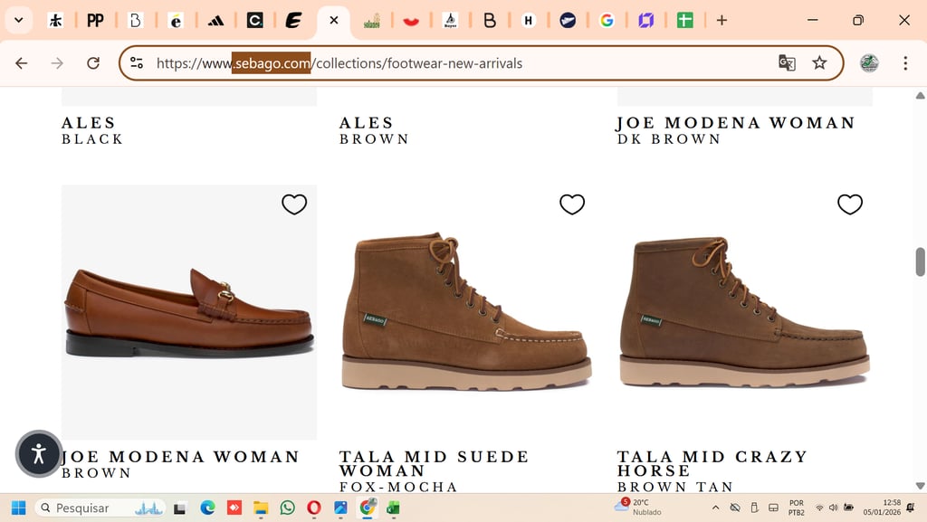
Task: Switch to the Adidas tab
Action: [x=215, y=21]
